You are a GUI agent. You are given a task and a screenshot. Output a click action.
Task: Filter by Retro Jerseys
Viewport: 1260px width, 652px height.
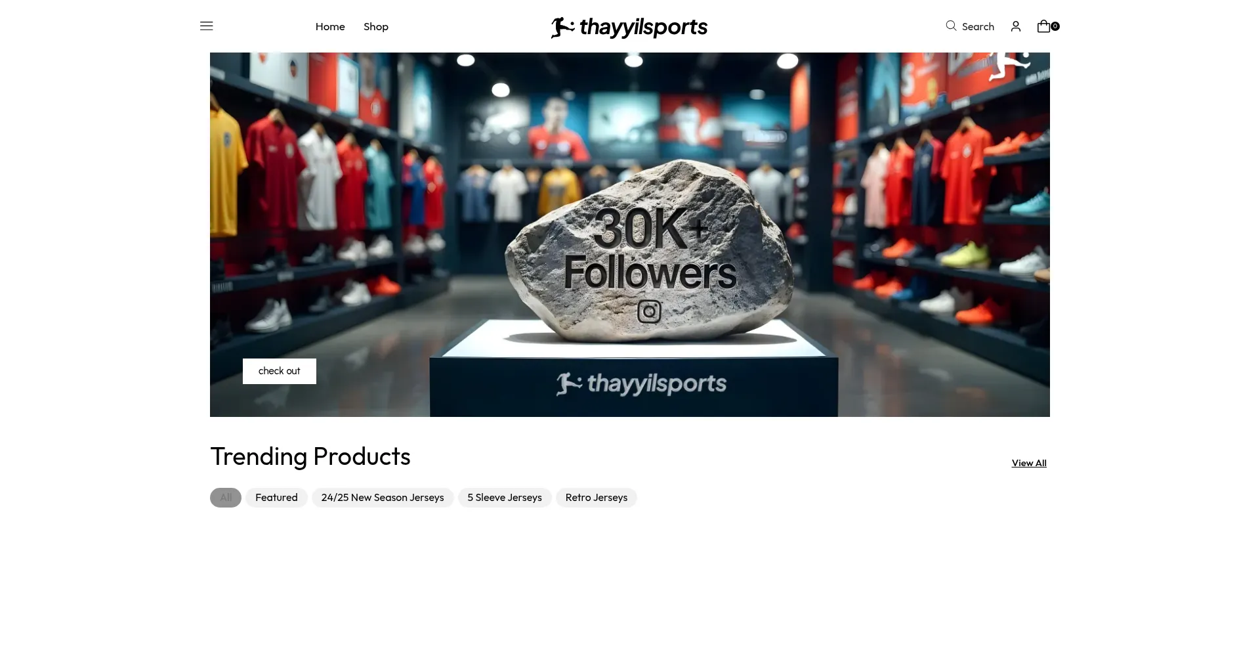point(597,498)
